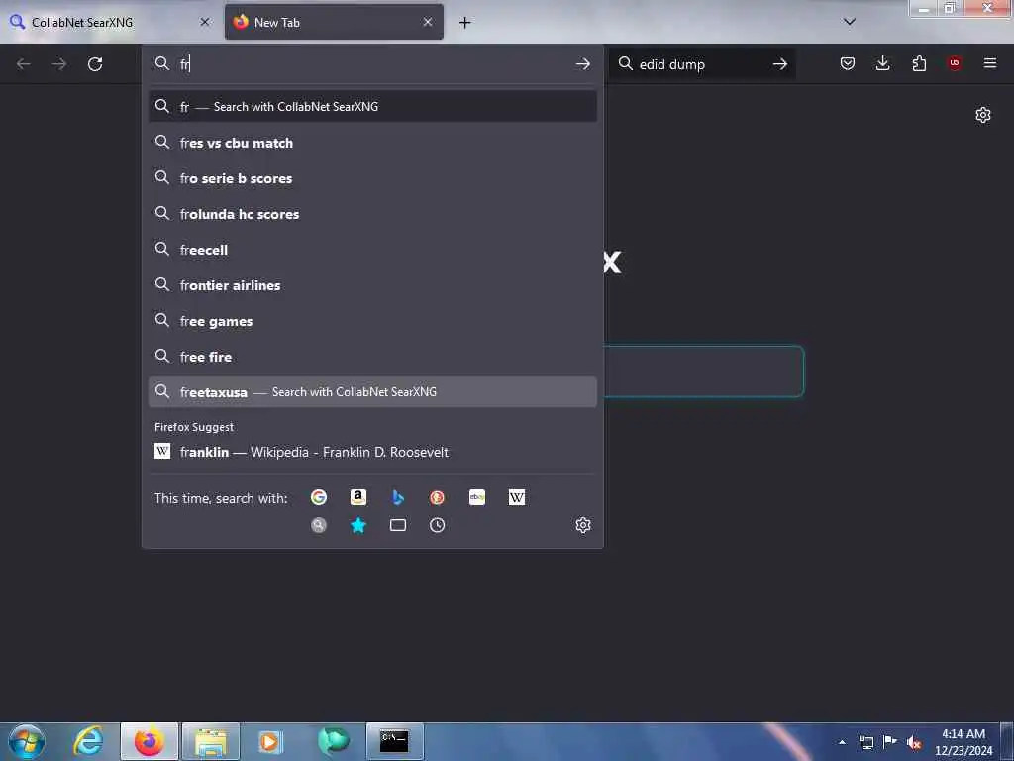The image size is (1014, 761).
Task: Pick suggestion 'freetaxusa'
Action: point(372,392)
